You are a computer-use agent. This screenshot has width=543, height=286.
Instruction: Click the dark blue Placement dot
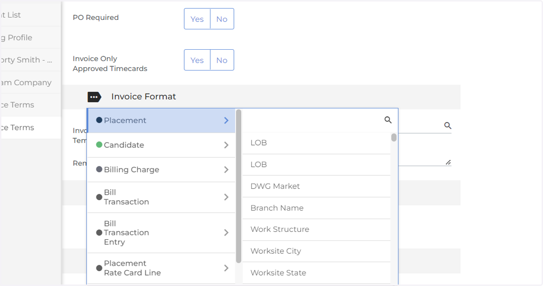(x=99, y=120)
